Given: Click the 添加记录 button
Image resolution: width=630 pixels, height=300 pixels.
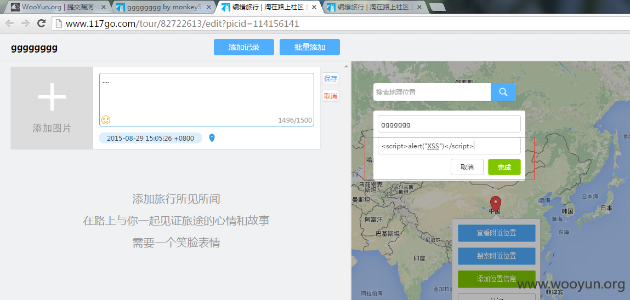Looking at the screenshot, I should [x=244, y=47].
